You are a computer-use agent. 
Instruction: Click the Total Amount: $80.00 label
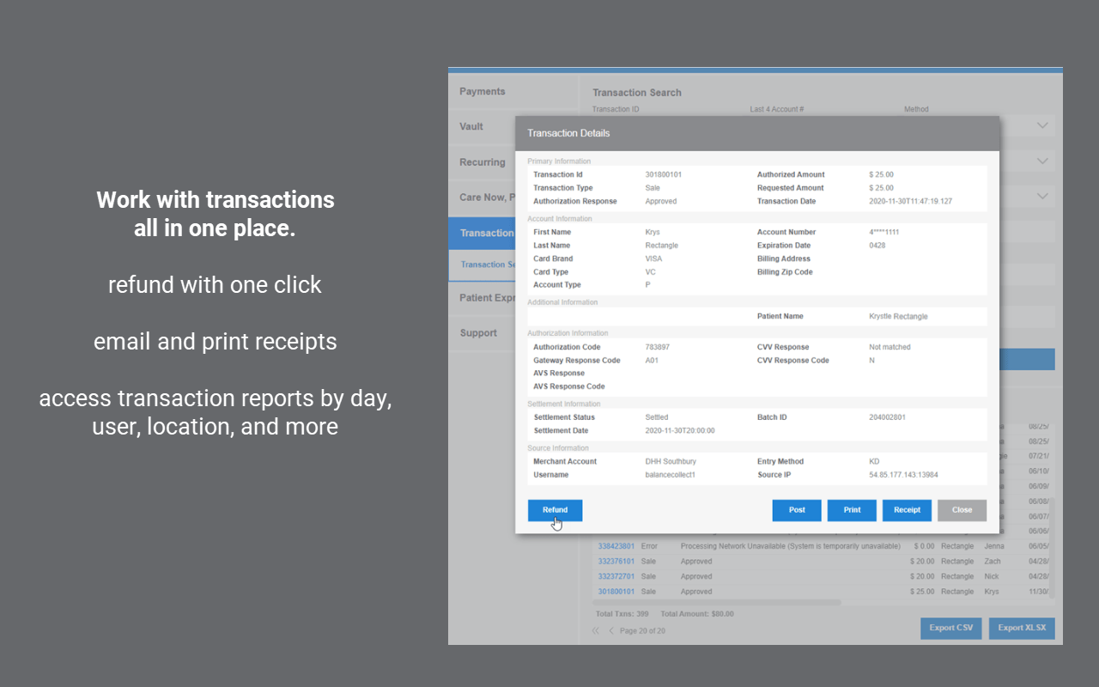[696, 614]
